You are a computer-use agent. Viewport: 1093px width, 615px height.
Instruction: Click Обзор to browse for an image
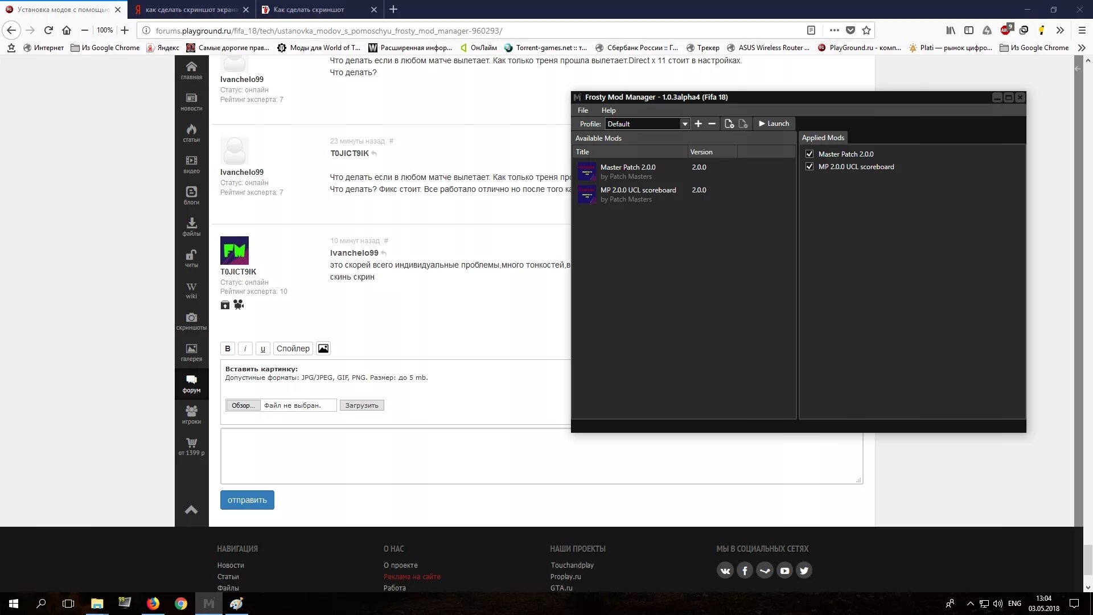pyautogui.click(x=243, y=405)
